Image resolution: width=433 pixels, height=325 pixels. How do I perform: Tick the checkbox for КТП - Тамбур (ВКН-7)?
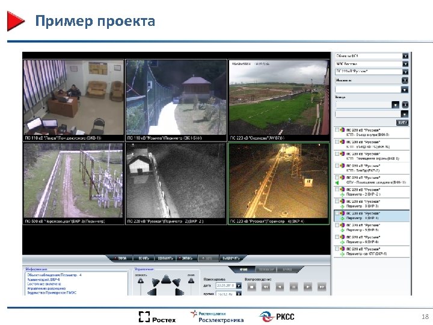tap(337, 166)
